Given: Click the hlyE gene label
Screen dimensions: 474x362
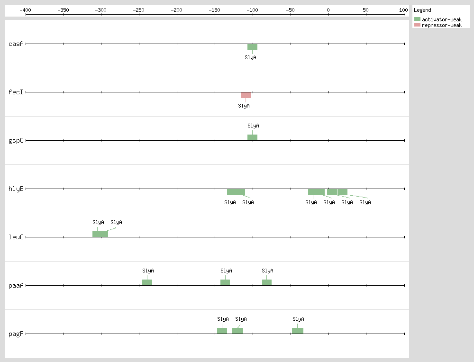Looking at the screenshot, I should (16, 189).
